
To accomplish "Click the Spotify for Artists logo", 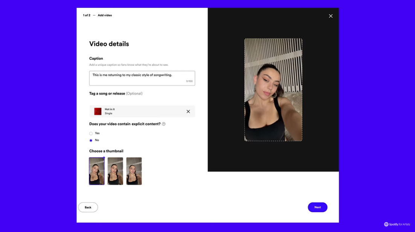I will point(397,224).
